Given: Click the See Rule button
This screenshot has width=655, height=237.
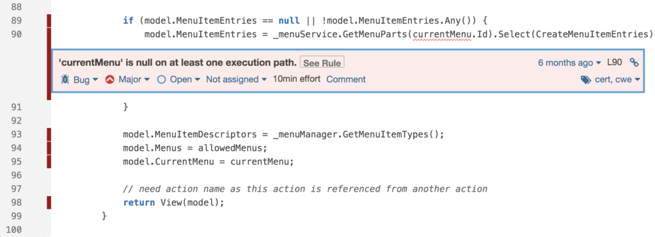Looking at the screenshot, I should click(322, 63).
